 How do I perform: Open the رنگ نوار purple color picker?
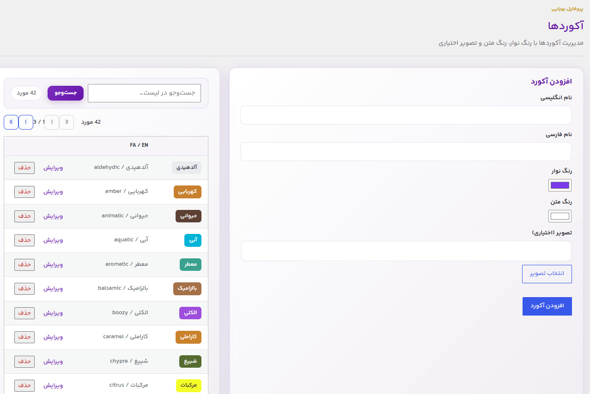tap(560, 185)
